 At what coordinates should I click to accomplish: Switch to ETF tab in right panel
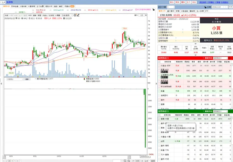pyautogui.click(x=207, y=11)
